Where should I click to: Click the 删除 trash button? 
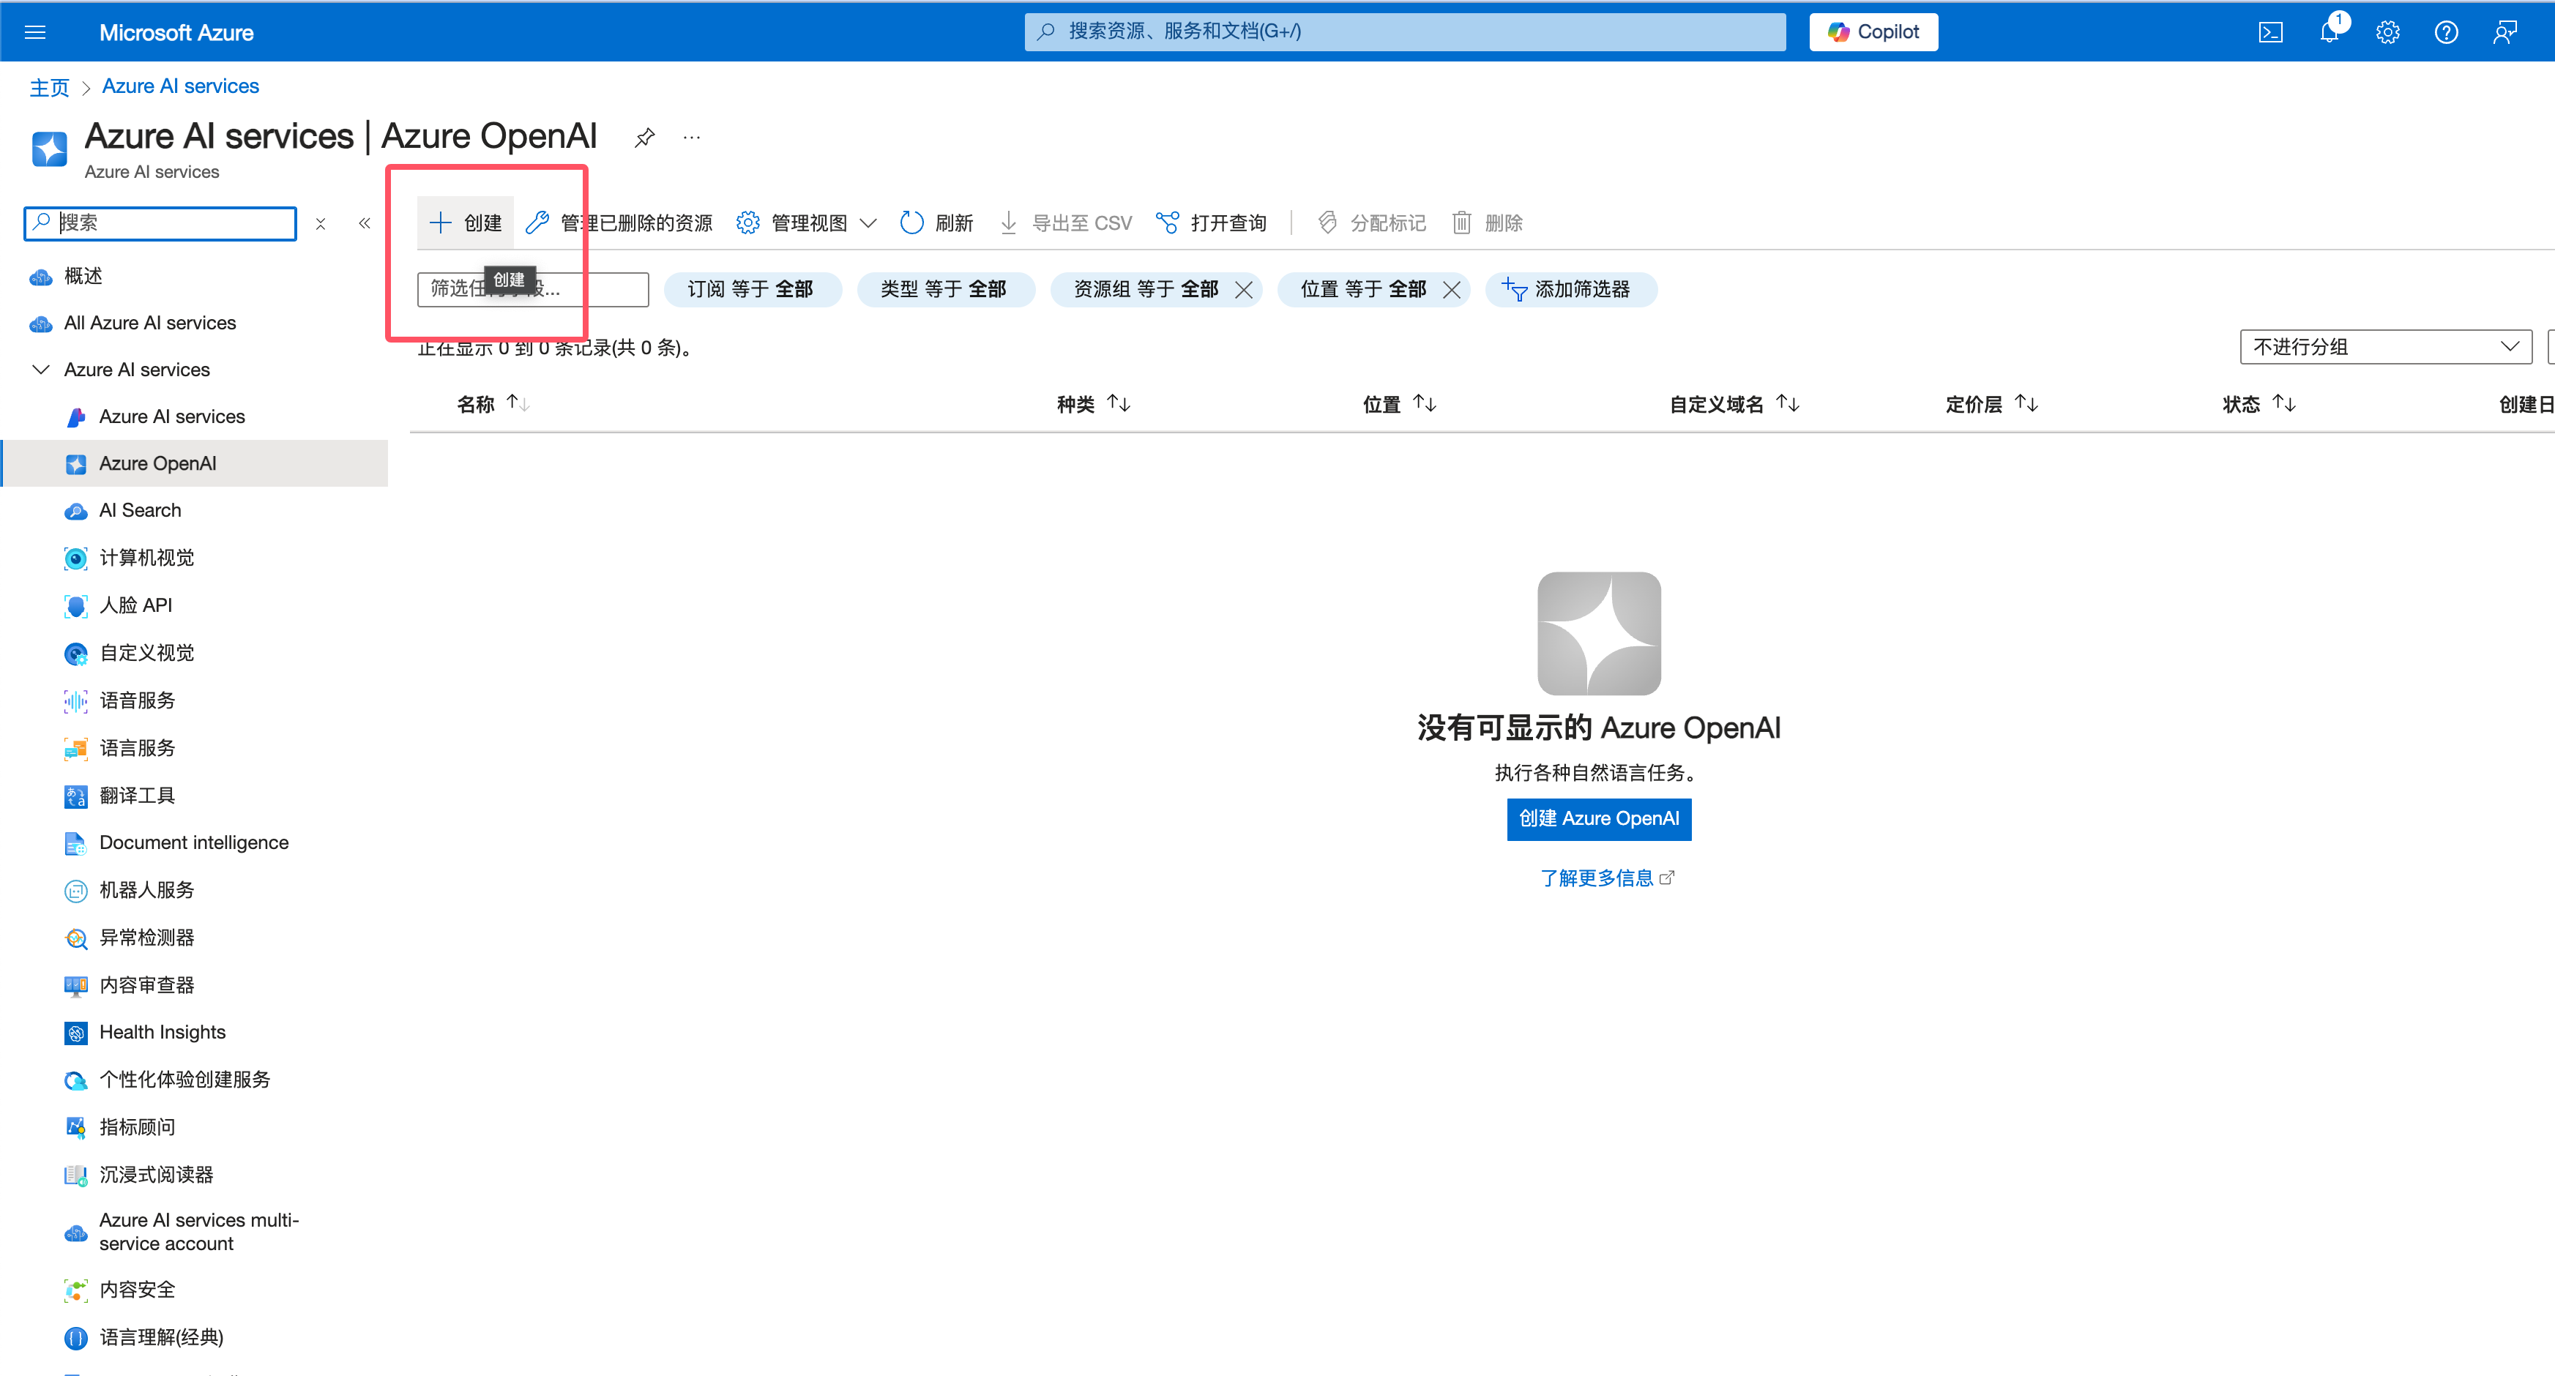click(x=1487, y=223)
